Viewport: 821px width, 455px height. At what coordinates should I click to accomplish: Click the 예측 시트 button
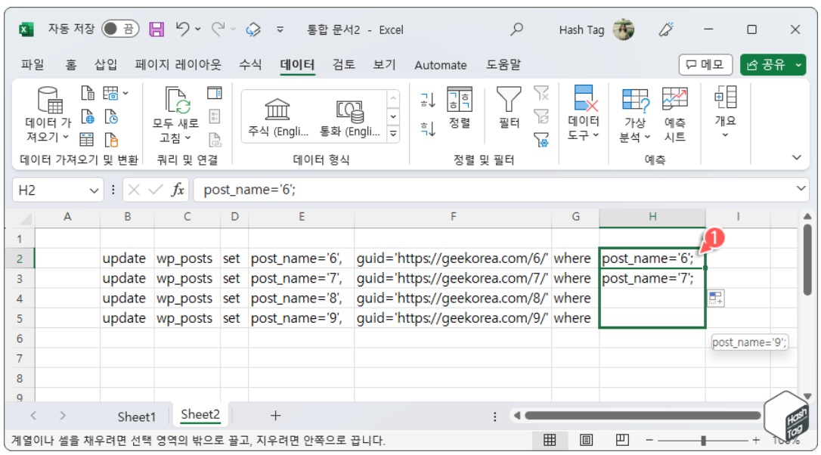pos(675,115)
